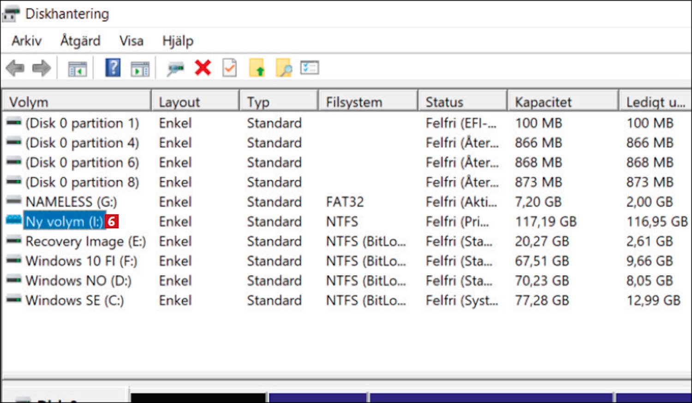692x403 pixels.
Task: Open the Hjälp menu
Action: point(178,41)
